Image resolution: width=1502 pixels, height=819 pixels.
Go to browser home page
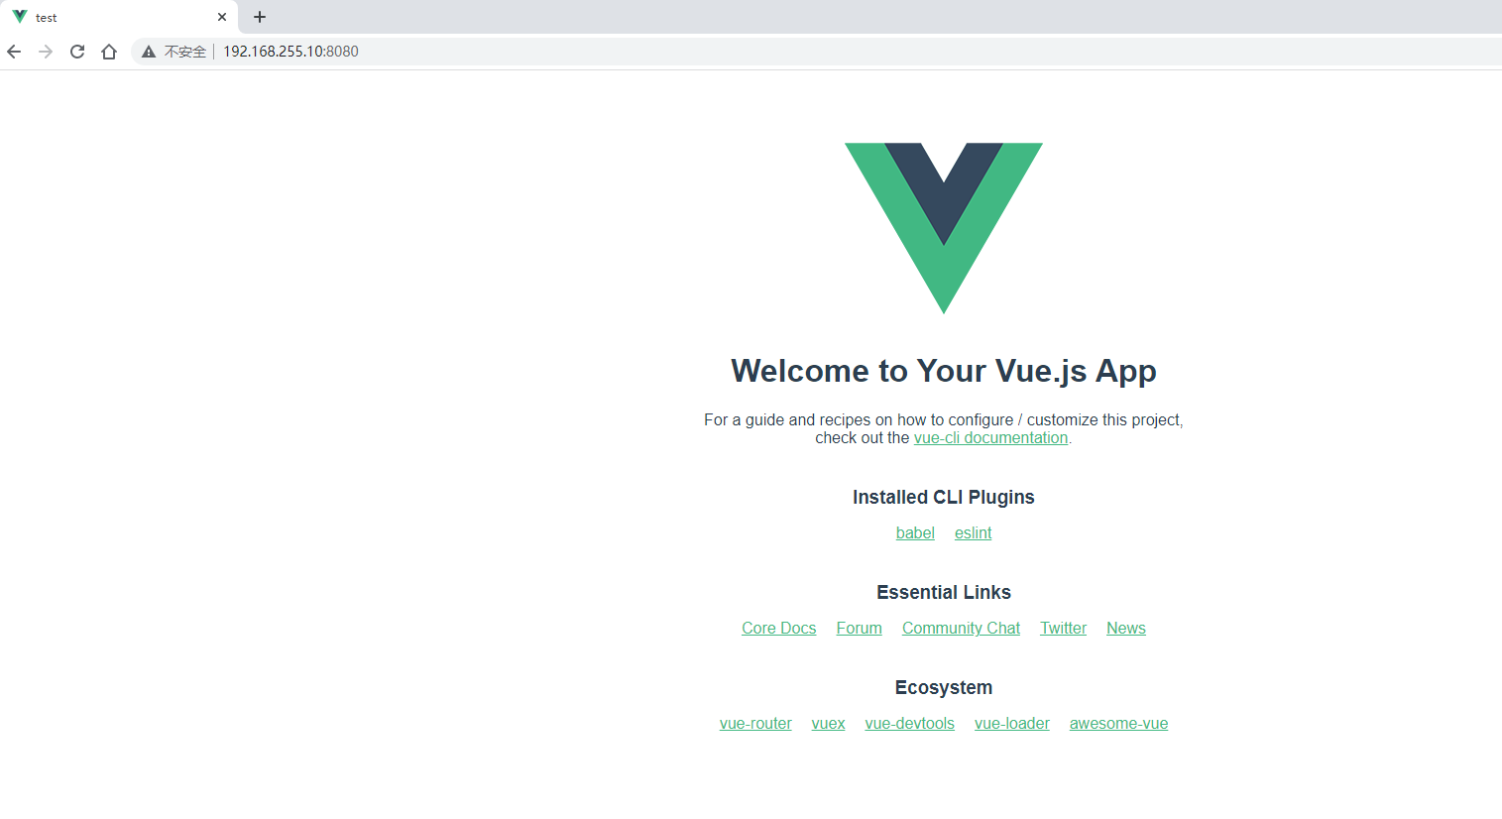click(109, 52)
